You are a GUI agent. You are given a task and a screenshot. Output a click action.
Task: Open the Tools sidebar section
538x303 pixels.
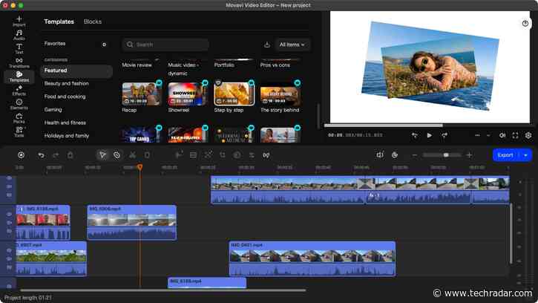tap(19, 132)
